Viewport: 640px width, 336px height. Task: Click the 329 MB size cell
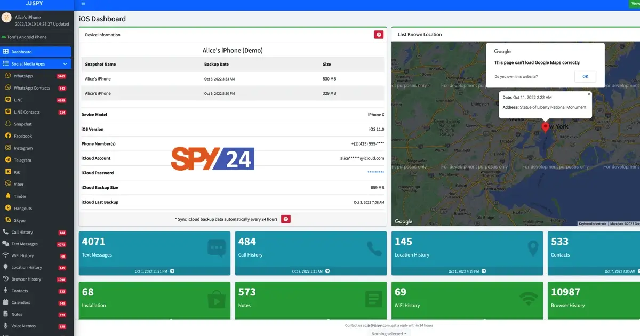(330, 93)
